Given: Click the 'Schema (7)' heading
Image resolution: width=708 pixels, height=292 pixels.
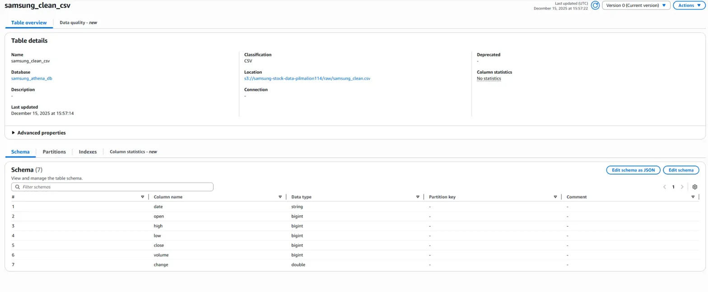Looking at the screenshot, I should coord(27,170).
